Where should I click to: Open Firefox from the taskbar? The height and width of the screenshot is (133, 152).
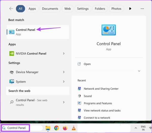[65, 128]
